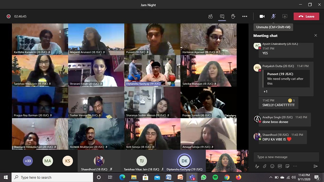The width and height of the screenshot is (324, 182).
Task: Open Windows Start menu
Action: (6, 177)
